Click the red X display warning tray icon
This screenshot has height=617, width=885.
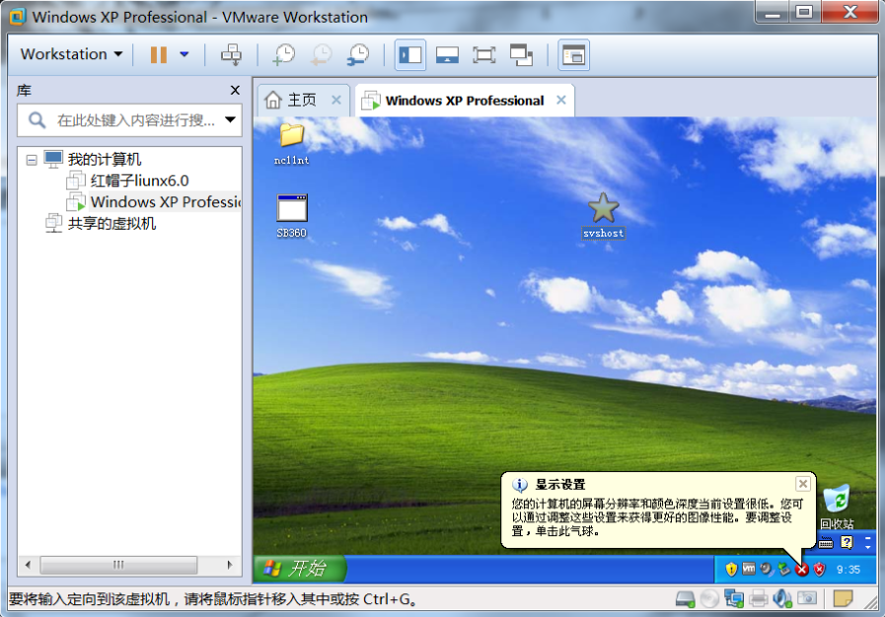(x=801, y=570)
